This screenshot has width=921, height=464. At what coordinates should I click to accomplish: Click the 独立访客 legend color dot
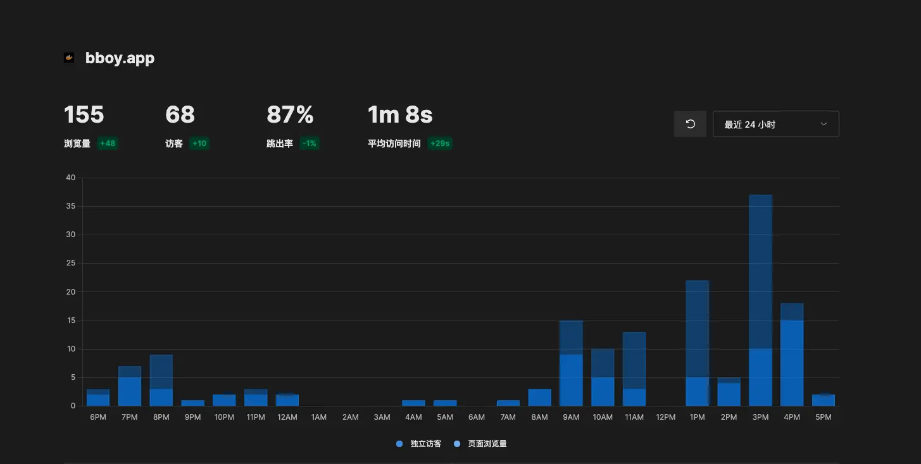[399, 444]
